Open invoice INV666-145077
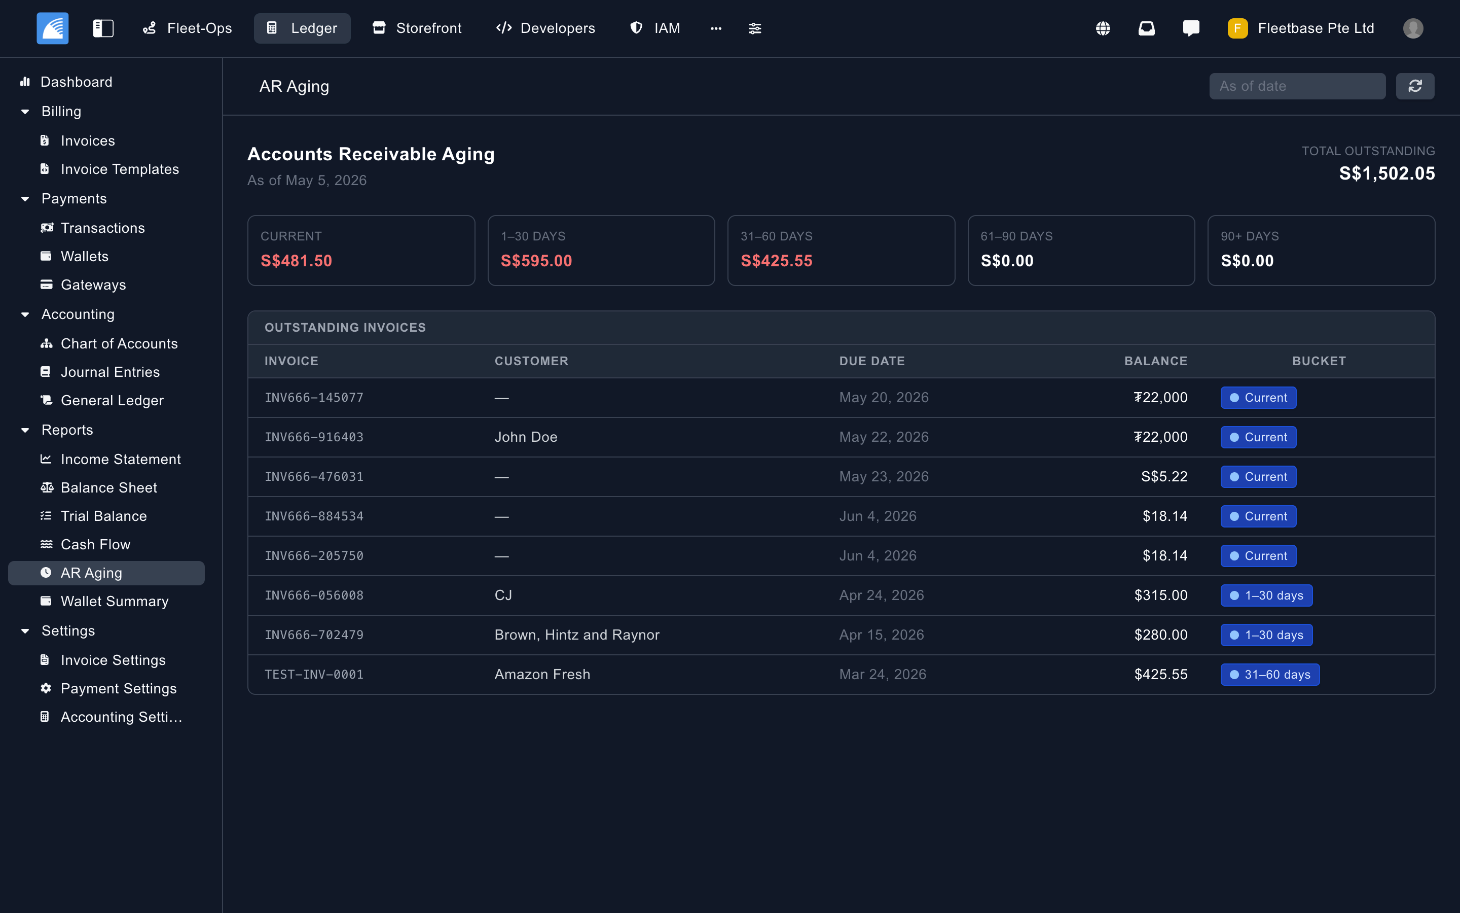Screen dimensions: 1460x913 tap(314, 397)
